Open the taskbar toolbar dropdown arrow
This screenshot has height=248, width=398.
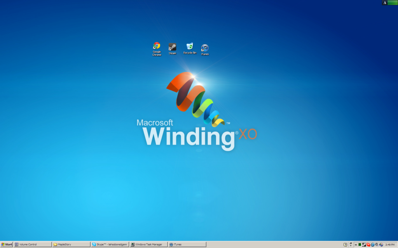coord(351,245)
